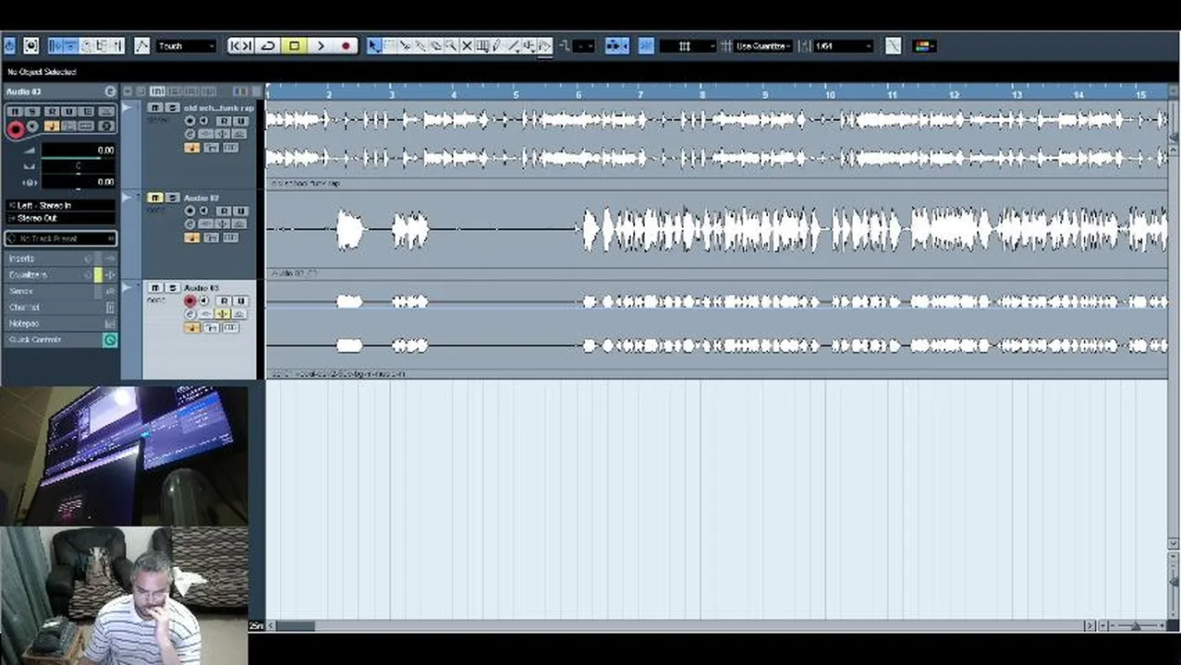Disable record enable on Audio 03 track

[190, 301]
